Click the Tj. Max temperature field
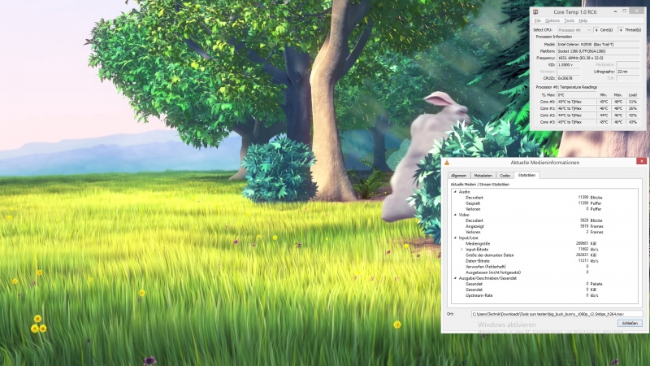This screenshot has height=366, width=650. pos(576,95)
